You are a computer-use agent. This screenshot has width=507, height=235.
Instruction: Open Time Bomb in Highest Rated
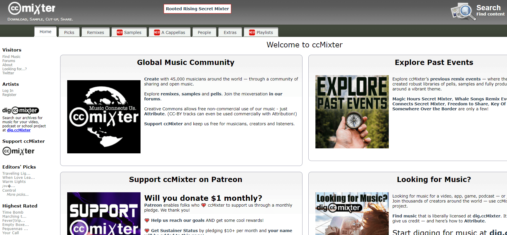click(x=13, y=212)
